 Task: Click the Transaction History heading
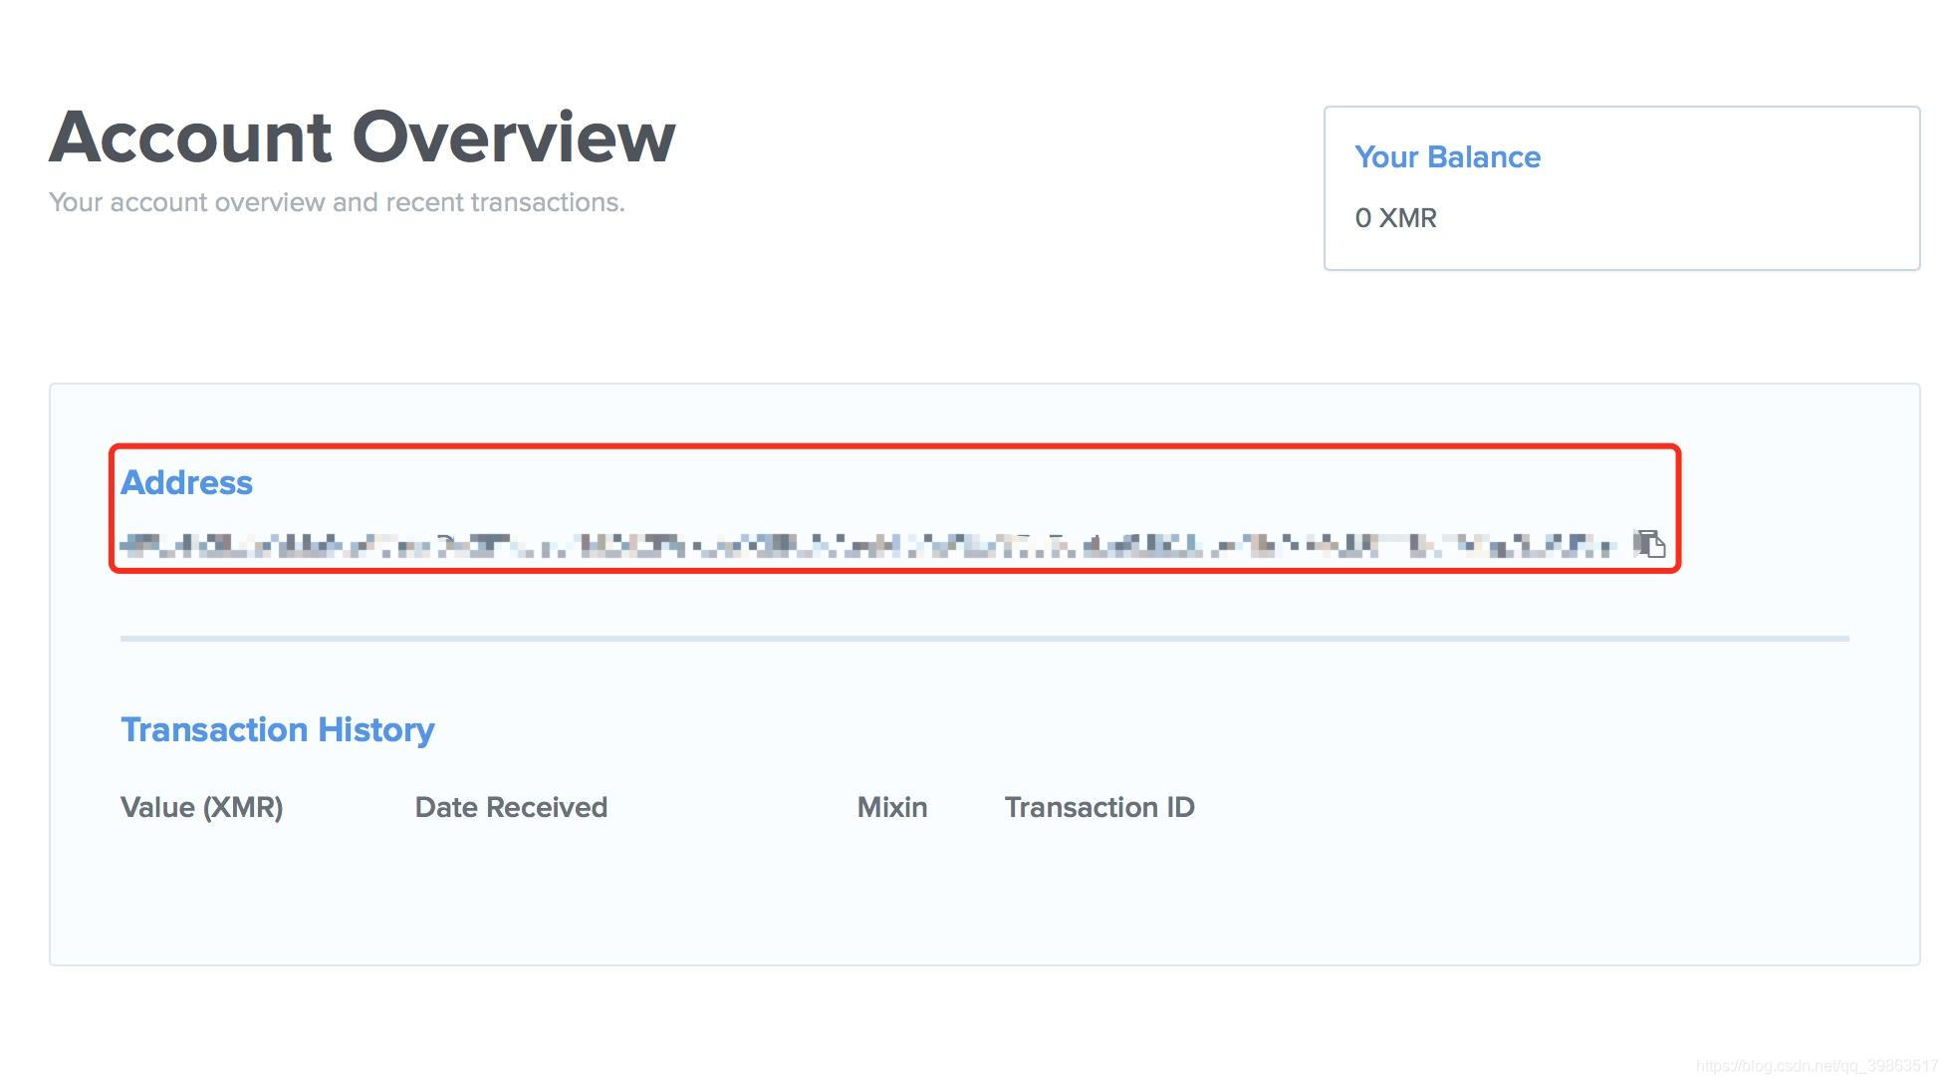click(277, 729)
